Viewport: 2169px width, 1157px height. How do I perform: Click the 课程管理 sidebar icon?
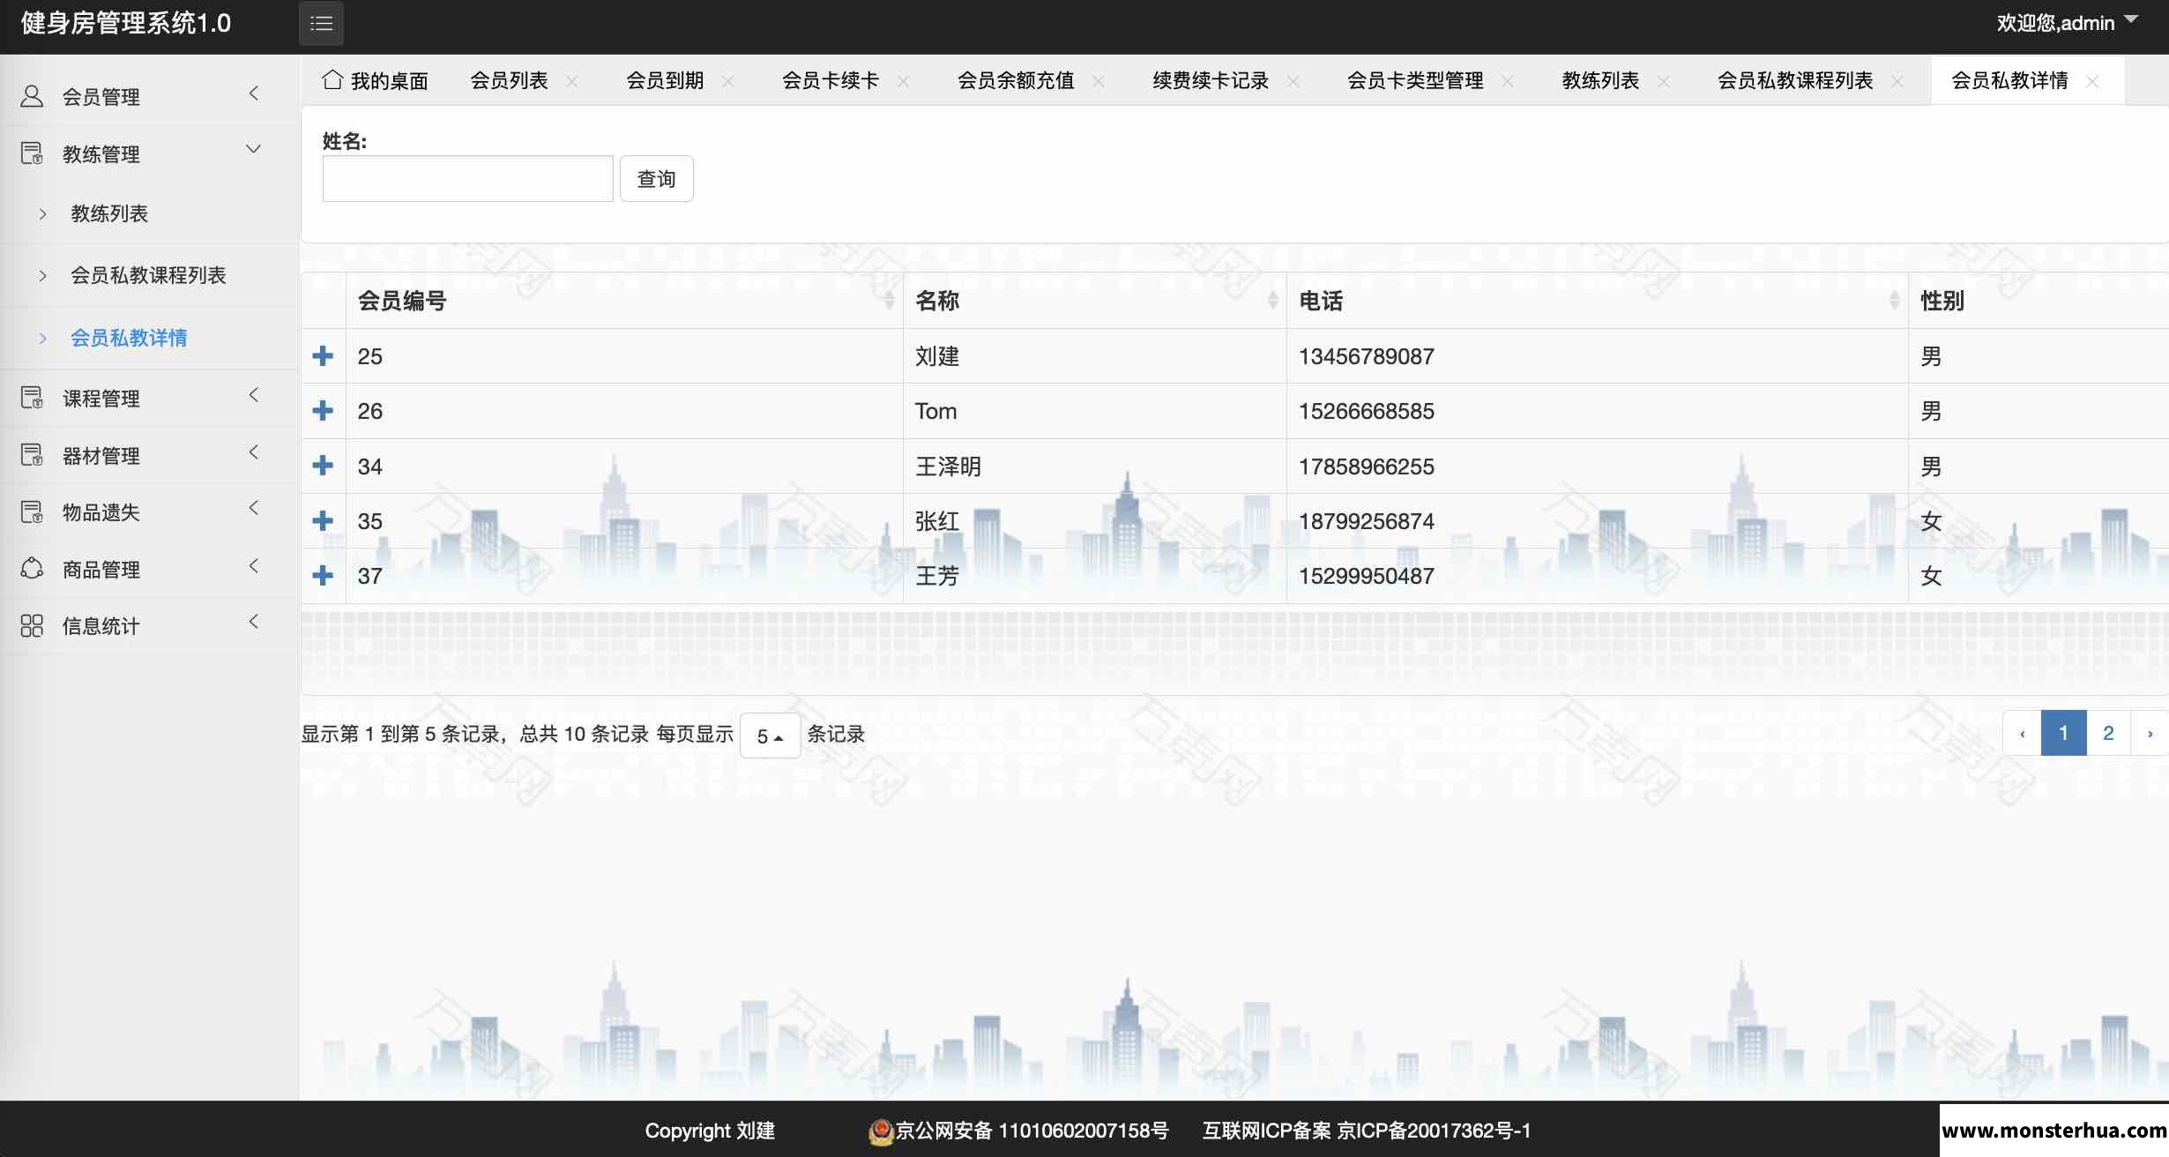point(32,398)
